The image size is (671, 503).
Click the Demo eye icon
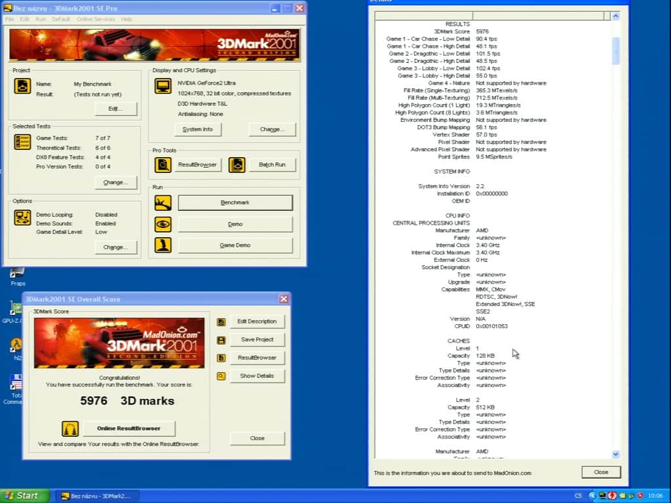(163, 224)
